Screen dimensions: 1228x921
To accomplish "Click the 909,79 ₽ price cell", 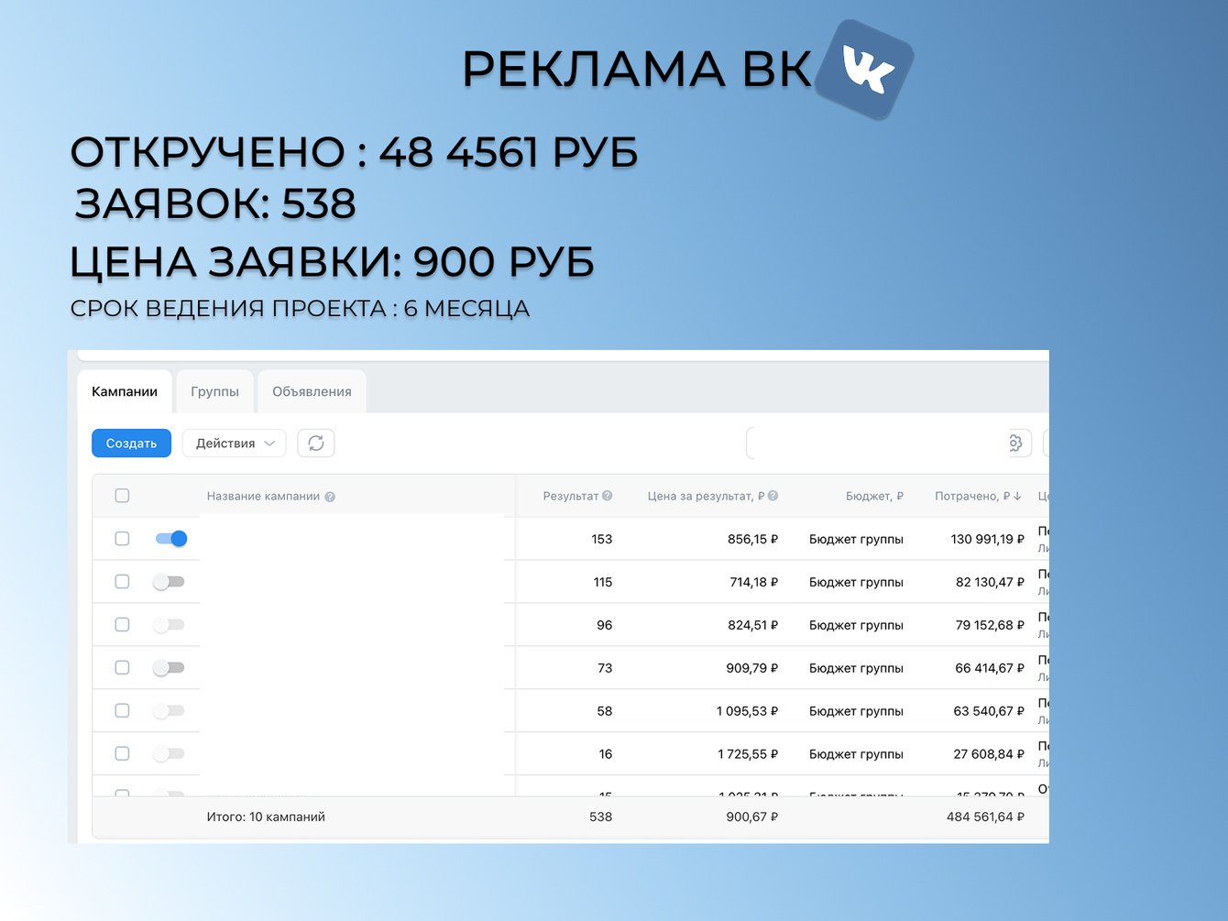I will point(751,668).
